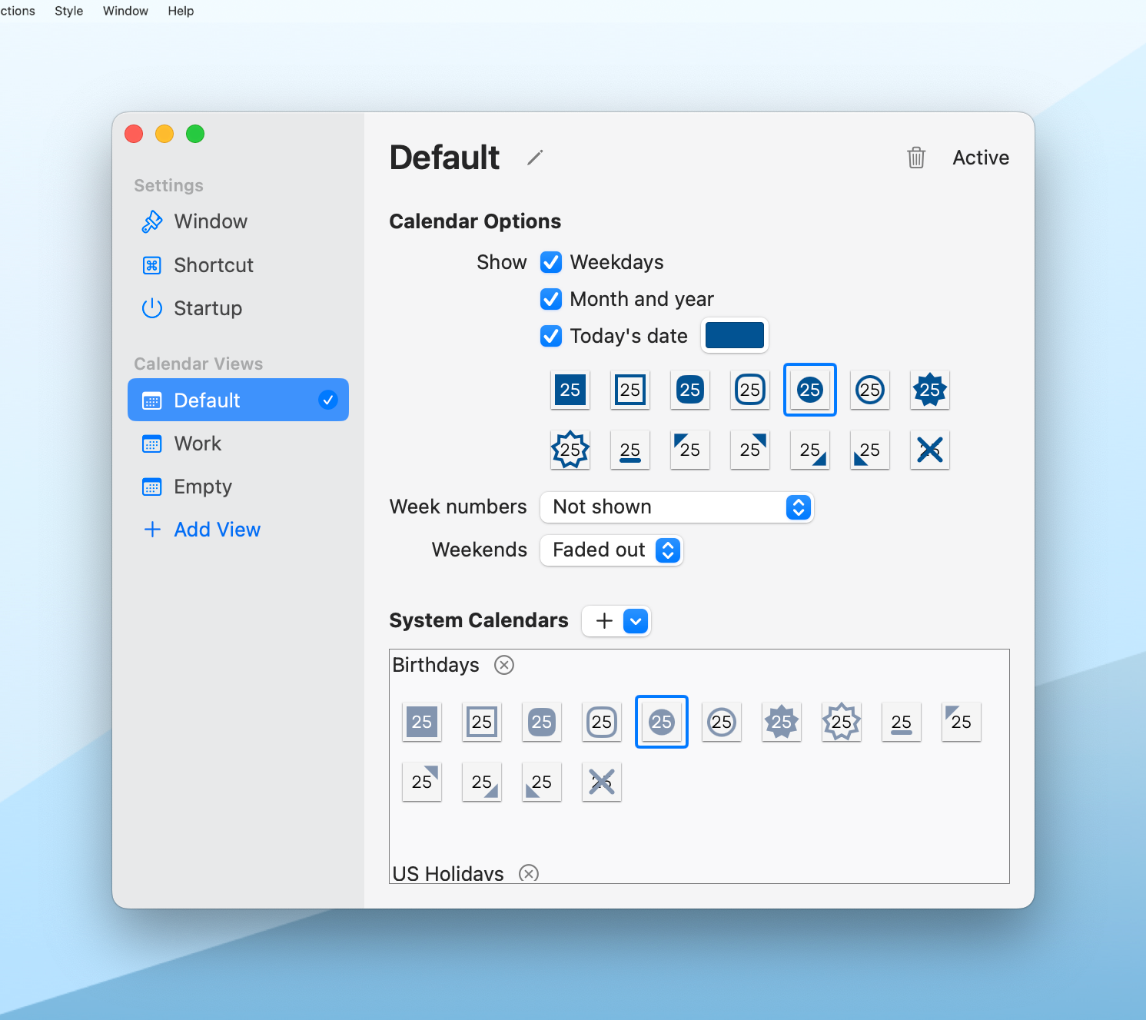Screen dimensions: 1146x1020
Task: Select top-left corner triangle today's date style
Action: pyautogui.click(x=690, y=450)
